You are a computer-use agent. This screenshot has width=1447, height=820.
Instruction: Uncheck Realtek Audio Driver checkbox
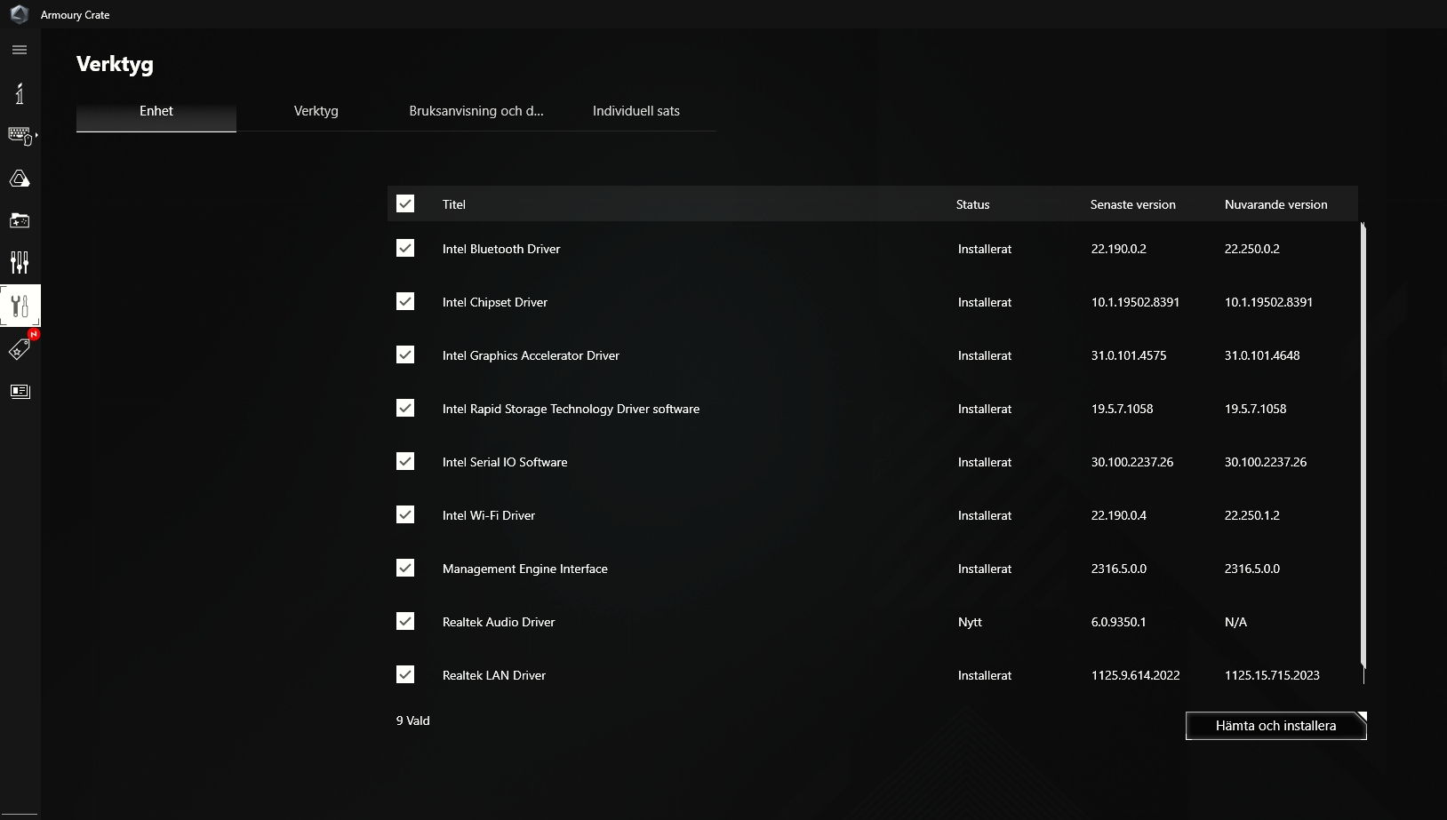[x=405, y=621]
